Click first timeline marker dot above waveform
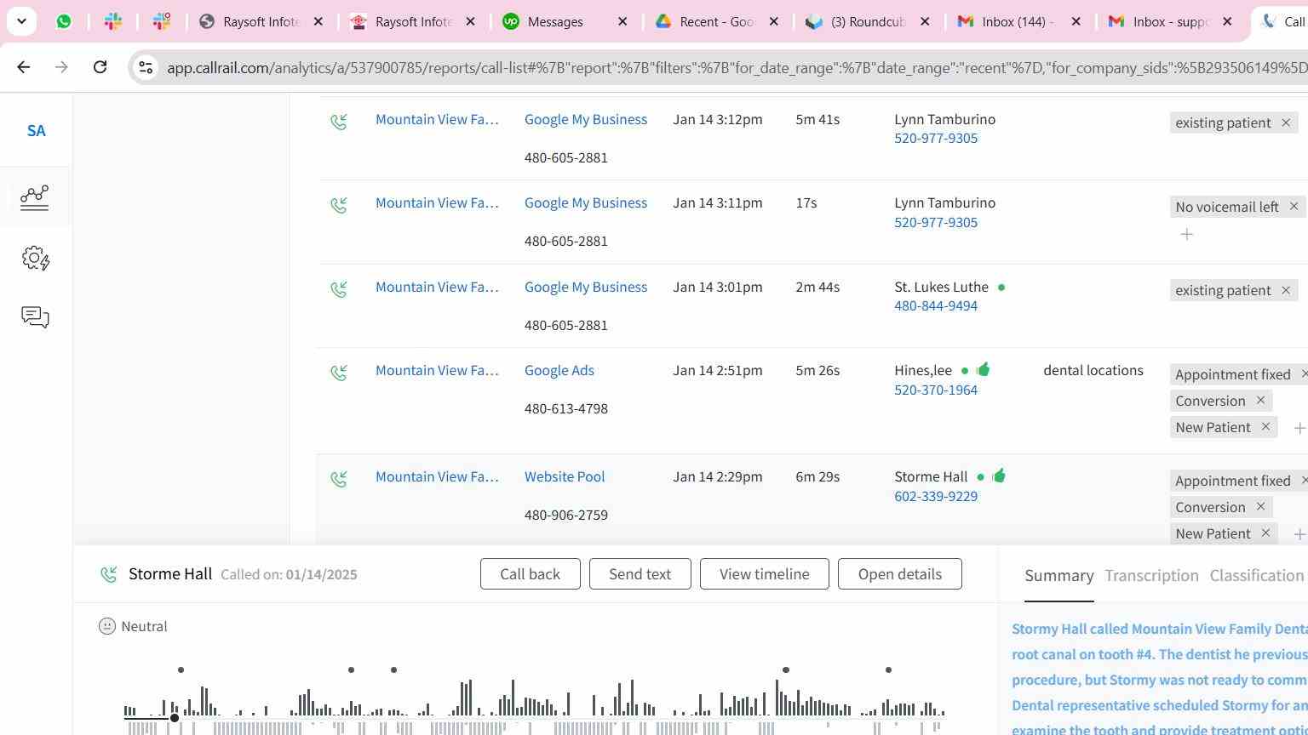Image resolution: width=1308 pixels, height=735 pixels. (x=181, y=670)
